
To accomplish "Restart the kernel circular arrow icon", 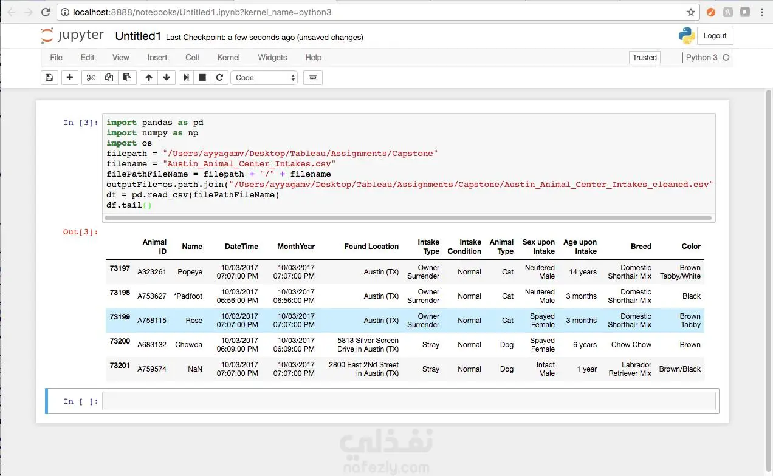I will click(219, 77).
